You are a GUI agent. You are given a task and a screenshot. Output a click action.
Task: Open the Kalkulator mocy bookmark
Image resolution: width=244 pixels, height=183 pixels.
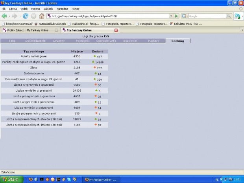[x=186, y=24]
